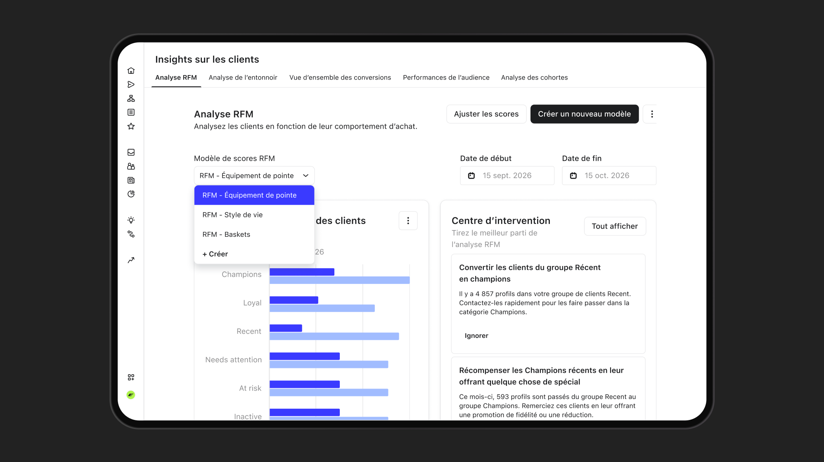Screen dimensions: 824x462
Task: Click Tout afficher button
Action: pos(615,226)
